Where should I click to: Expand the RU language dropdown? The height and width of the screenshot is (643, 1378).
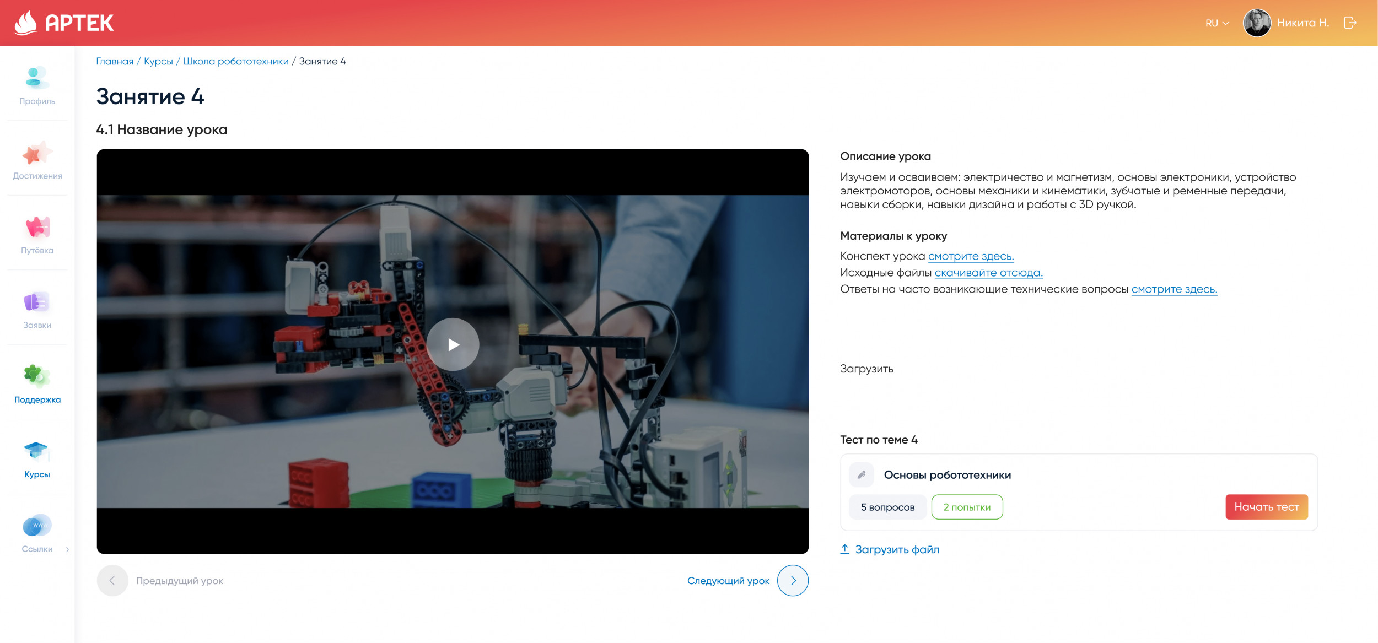(1217, 23)
